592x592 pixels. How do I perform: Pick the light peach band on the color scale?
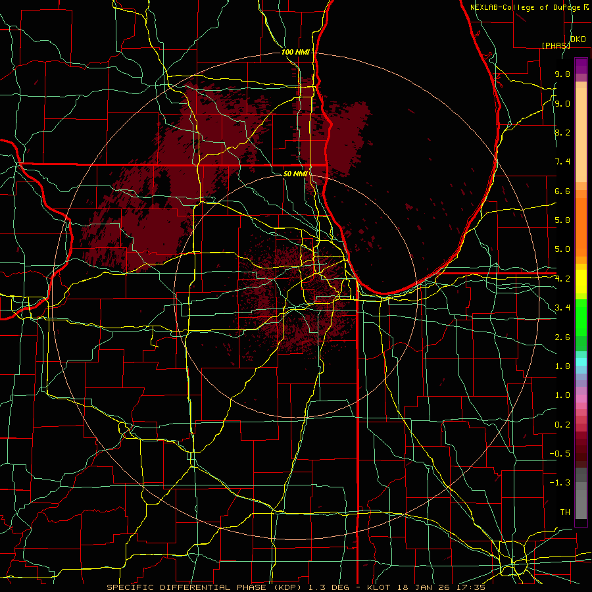click(x=581, y=135)
